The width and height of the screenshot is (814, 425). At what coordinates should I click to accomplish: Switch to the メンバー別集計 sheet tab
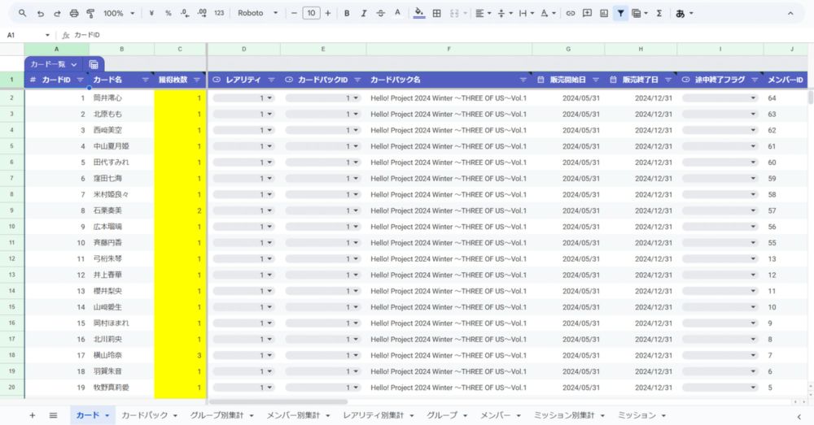click(293, 415)
